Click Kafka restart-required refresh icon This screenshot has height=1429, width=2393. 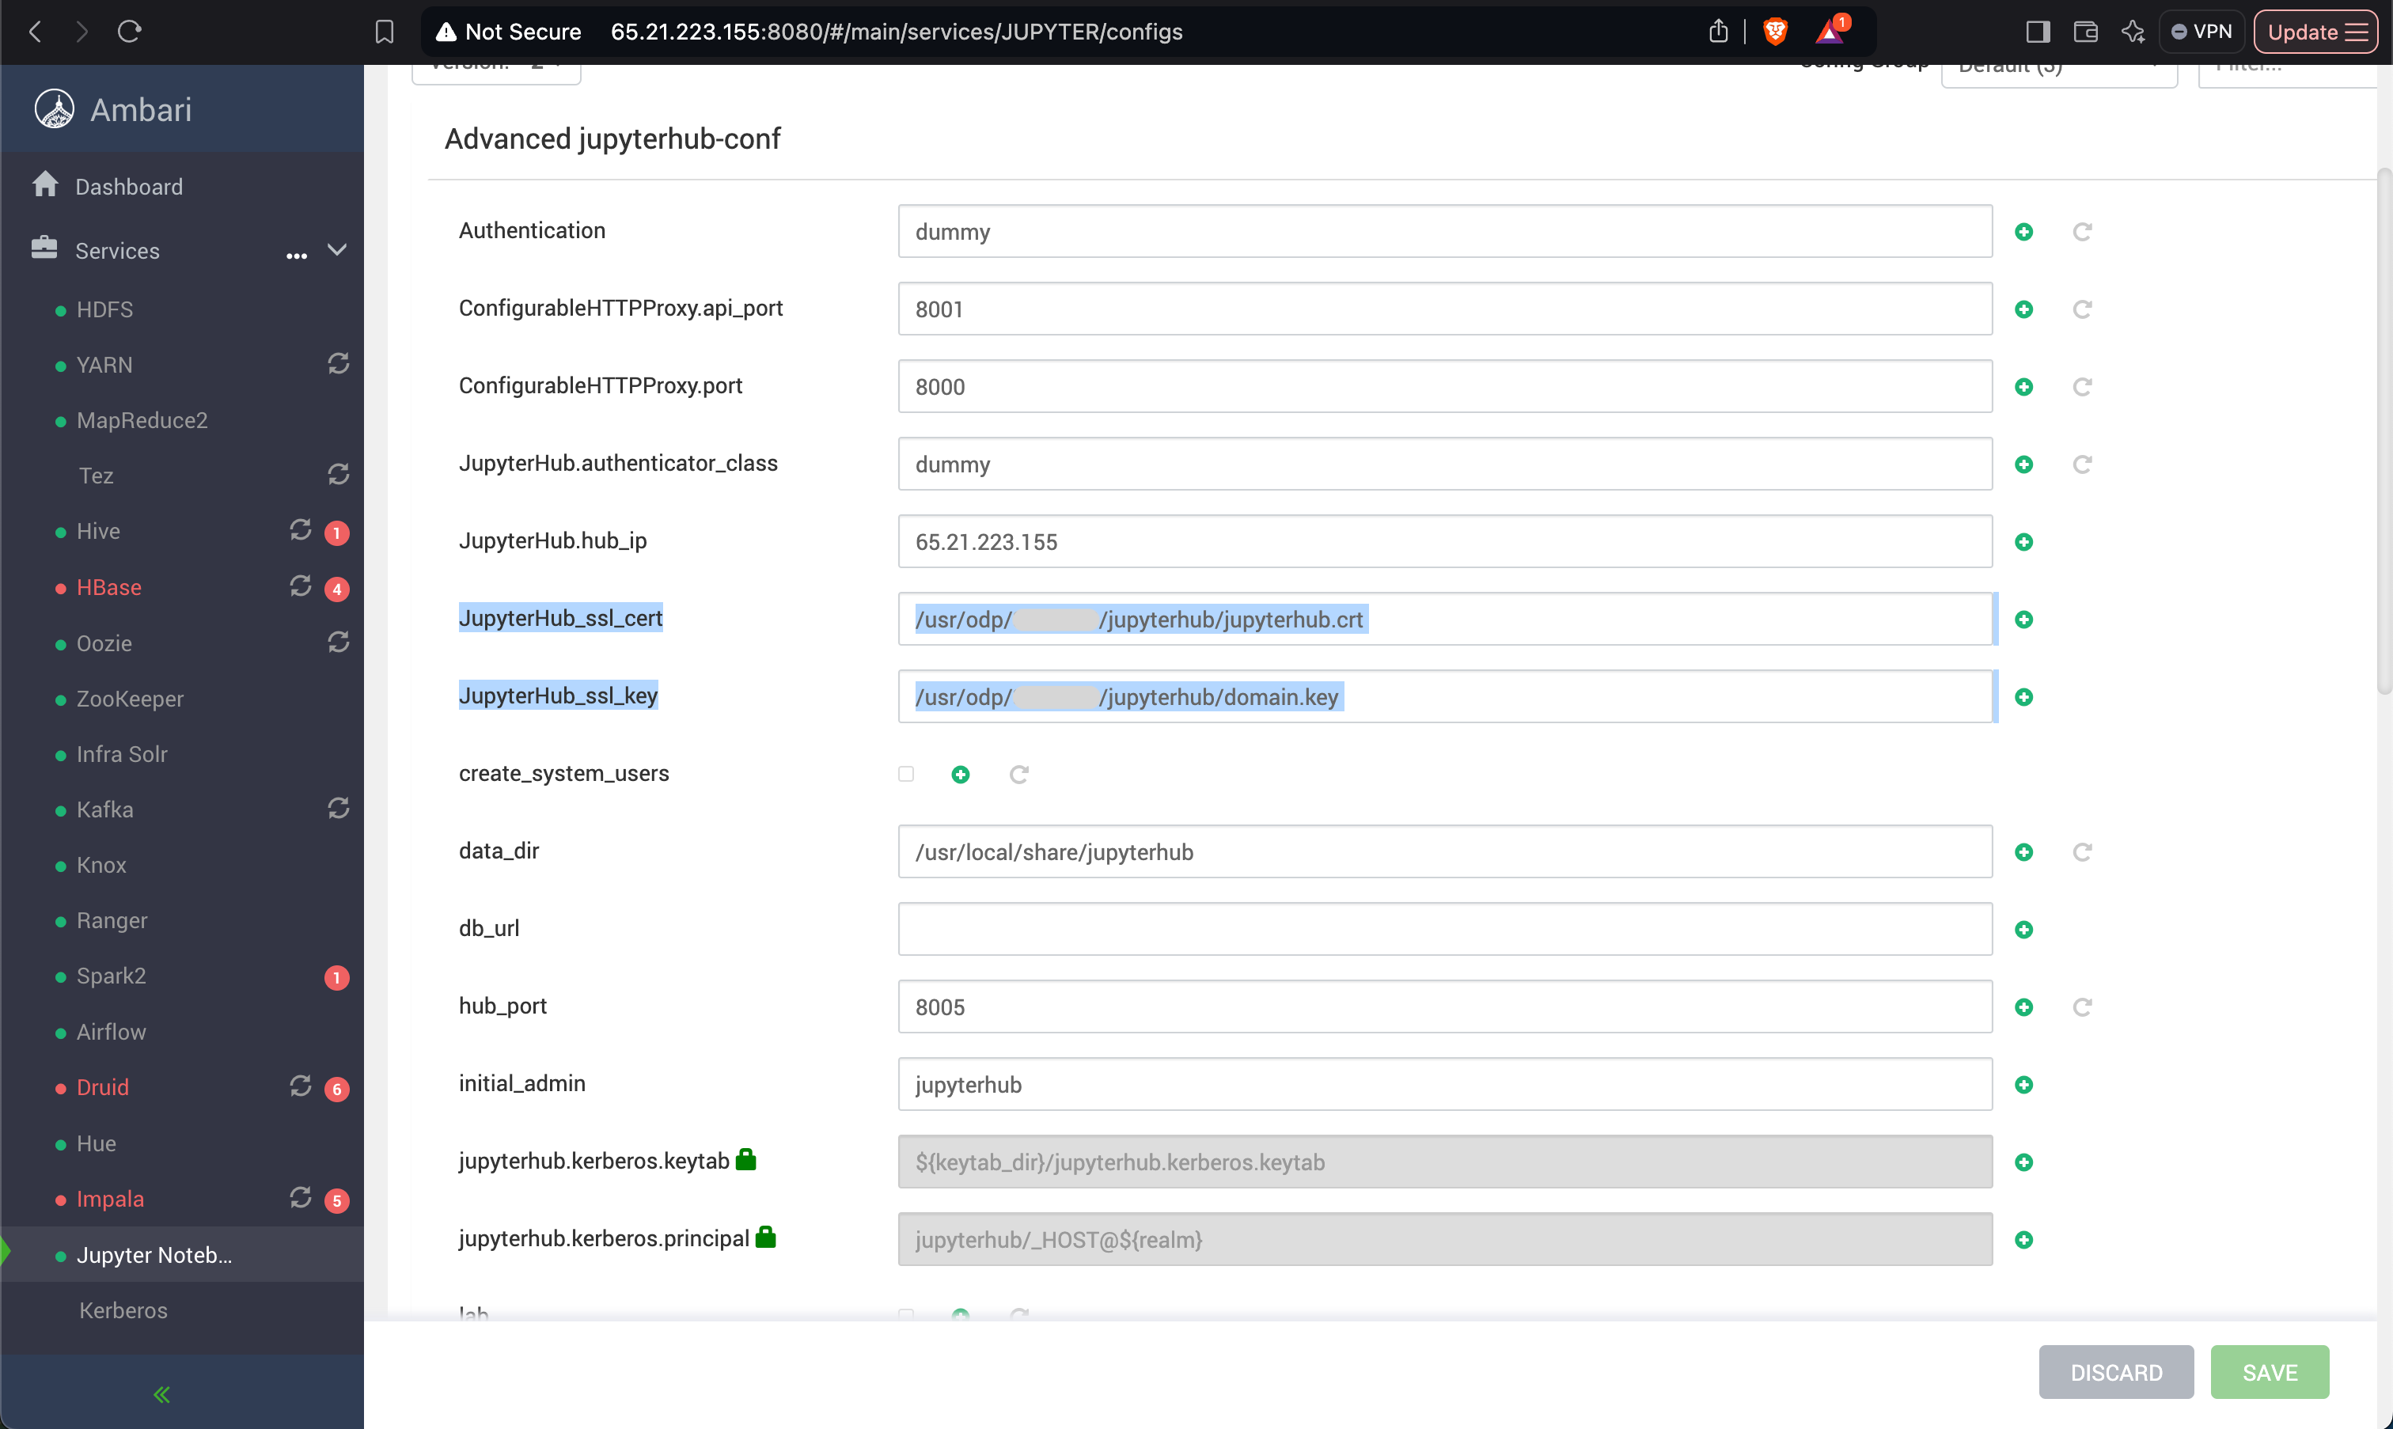338,809
